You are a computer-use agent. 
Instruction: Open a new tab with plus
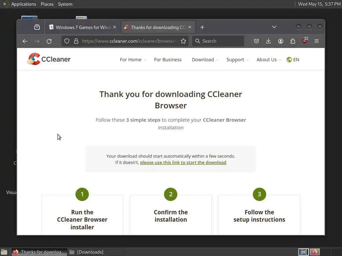click(202, 27)
